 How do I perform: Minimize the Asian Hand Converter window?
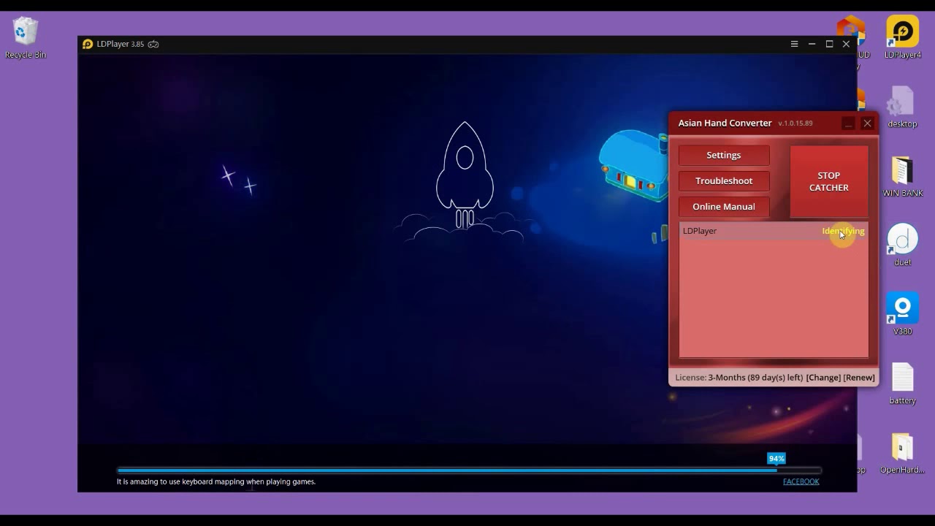tap(848, 123)
